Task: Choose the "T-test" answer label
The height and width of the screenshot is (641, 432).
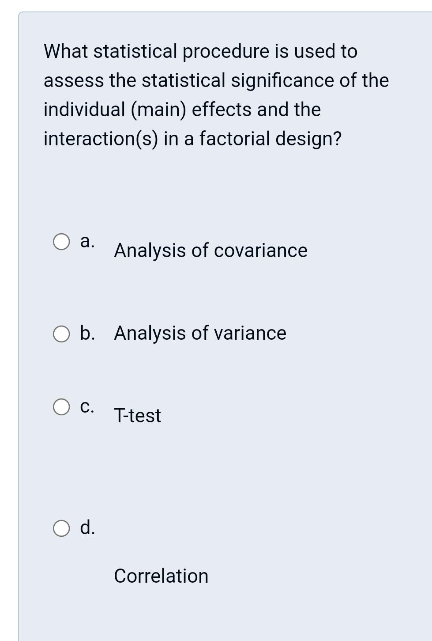Action: pyautogui.click(x=137, y=416)
